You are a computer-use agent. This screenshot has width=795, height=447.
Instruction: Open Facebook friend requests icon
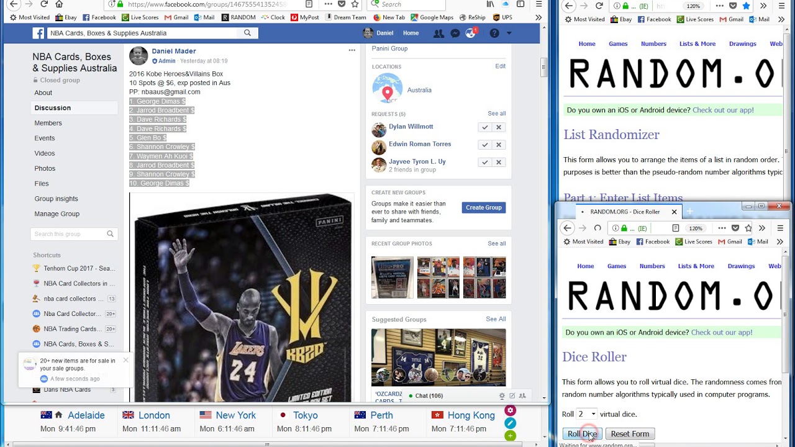438,34
